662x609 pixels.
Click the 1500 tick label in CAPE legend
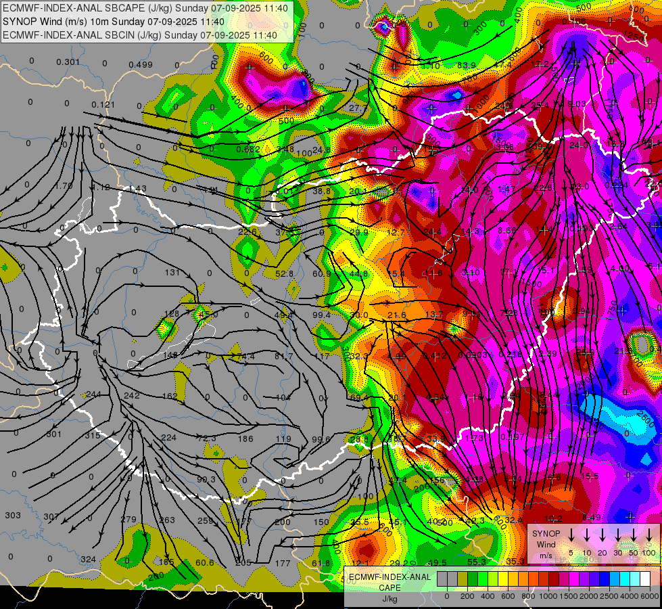[568, 596]
